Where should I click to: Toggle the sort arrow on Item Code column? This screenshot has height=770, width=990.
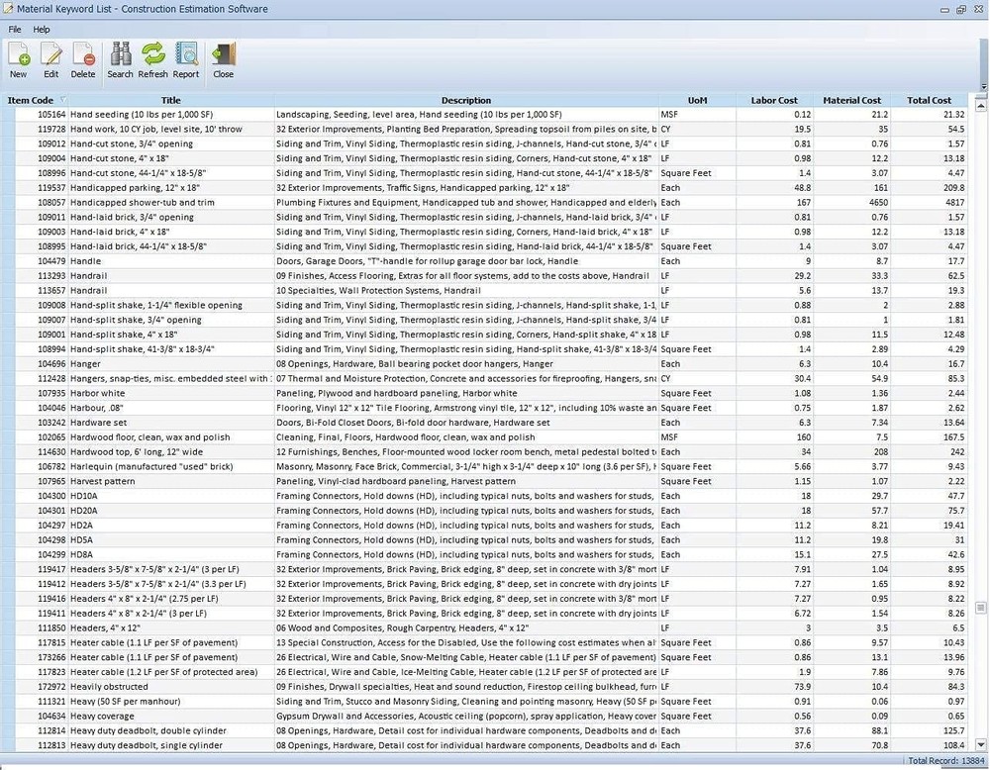[61, 100]
